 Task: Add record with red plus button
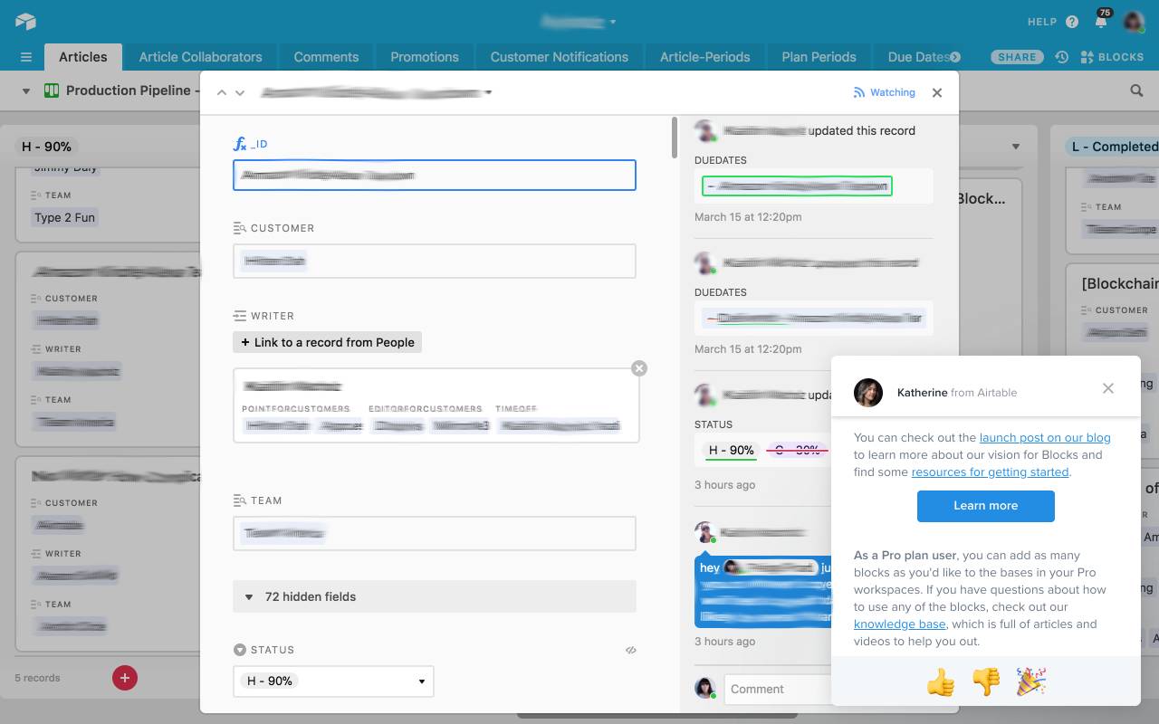click(x=125, y=677)
